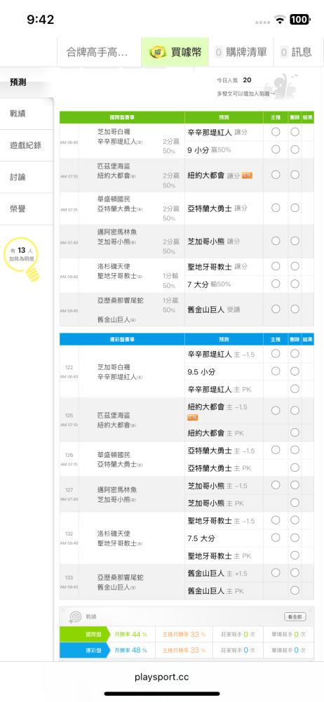Click the 看全部 button
The image size is (324, 702).
tap(295, 617)
